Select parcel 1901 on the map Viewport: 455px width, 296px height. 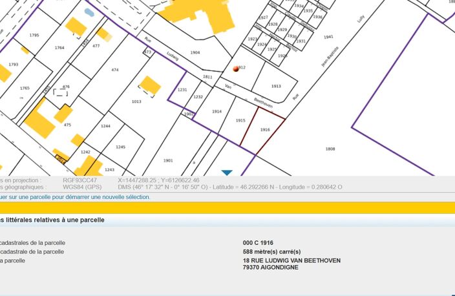[168, 160]
